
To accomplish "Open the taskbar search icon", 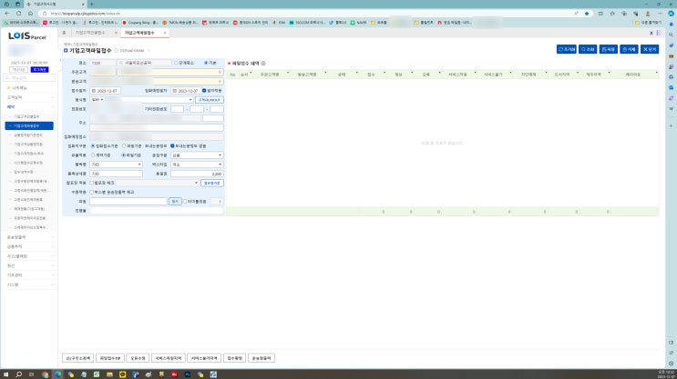I will (18, 374).
